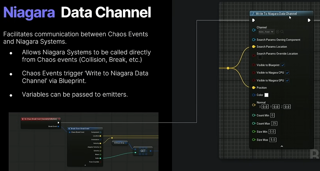Click the red Visible to Niagara GPU pin
Screen dimensions: 320x171
(x=254, y=80)
